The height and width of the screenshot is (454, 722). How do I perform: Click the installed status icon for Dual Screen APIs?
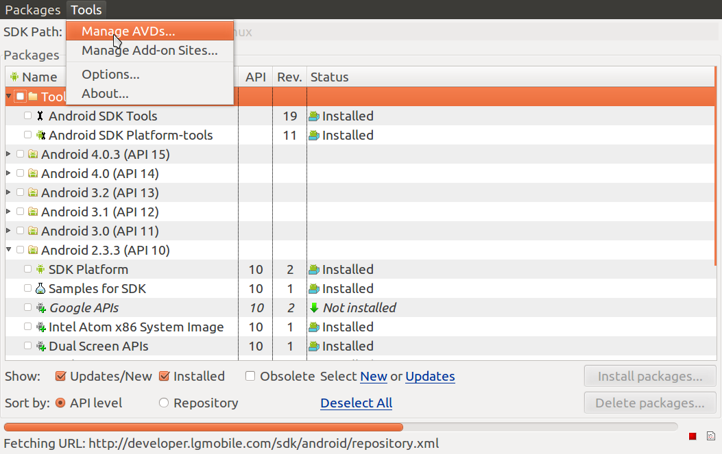click(314, 346)
